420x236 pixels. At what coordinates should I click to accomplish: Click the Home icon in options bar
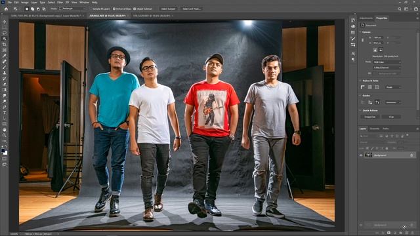click(x=6, y=9)
